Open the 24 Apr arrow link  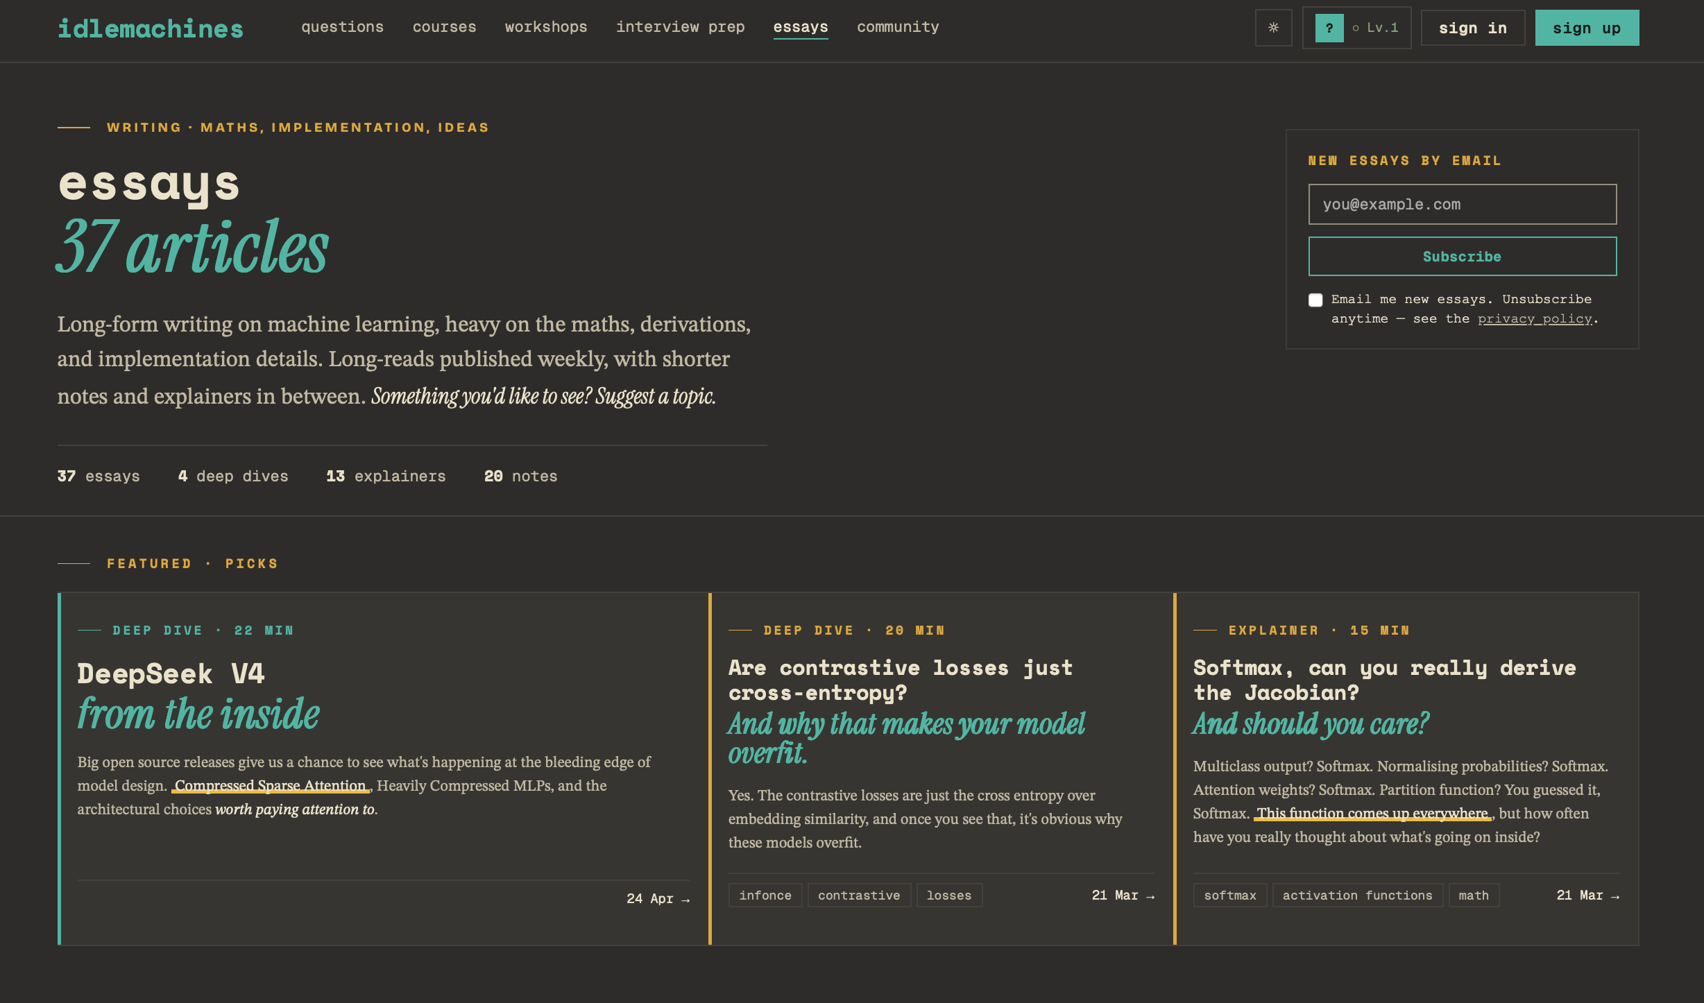coord(658,898)
